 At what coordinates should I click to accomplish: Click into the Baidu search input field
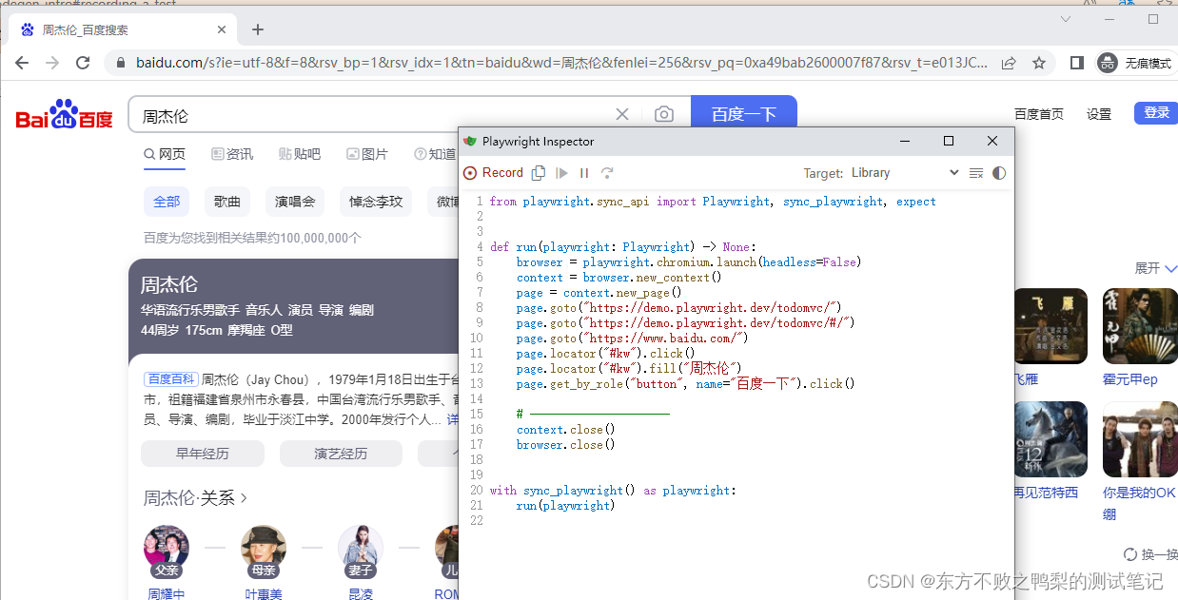coord(371,115)
